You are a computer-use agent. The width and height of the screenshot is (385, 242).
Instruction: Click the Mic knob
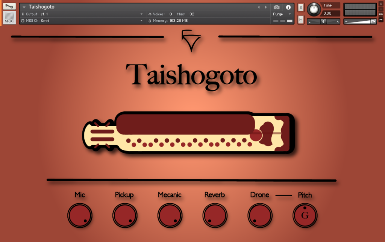(80, 215)
